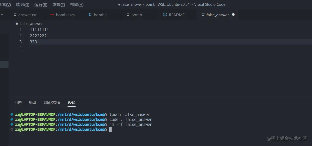Click the C language icon on bomb.c tab
Viewport: 312px width, 146px height.
(x=90, y=15)
